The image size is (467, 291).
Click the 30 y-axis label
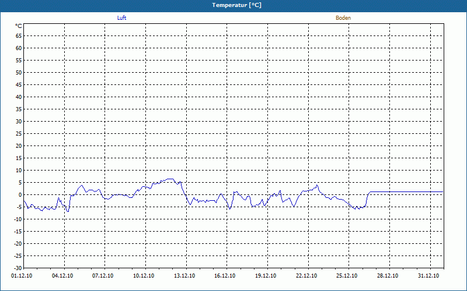pyautogui.click(x=19, y=122)
